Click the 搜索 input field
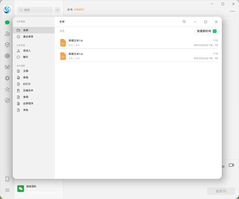Viewport: 239px width, 199px height. (x=35, y=10)
